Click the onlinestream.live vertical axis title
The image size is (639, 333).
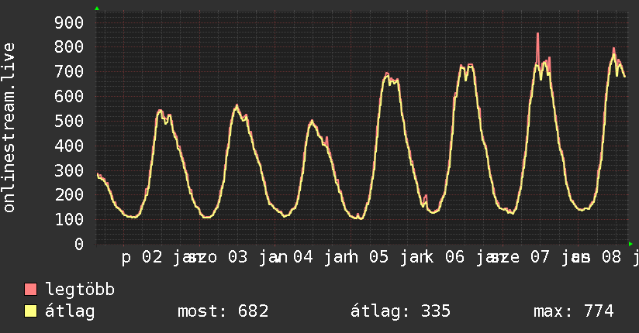coord(9,128)
